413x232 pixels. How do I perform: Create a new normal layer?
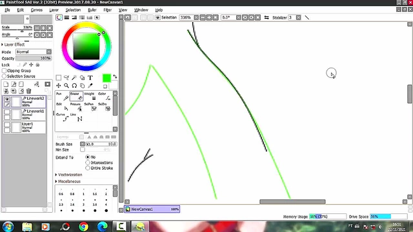(6, 84)
